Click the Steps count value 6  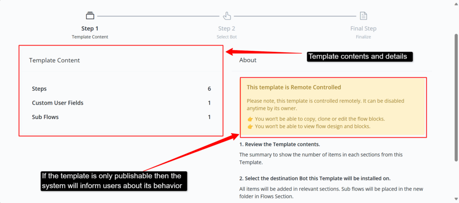pyautogui.click(x=209, y=89)
